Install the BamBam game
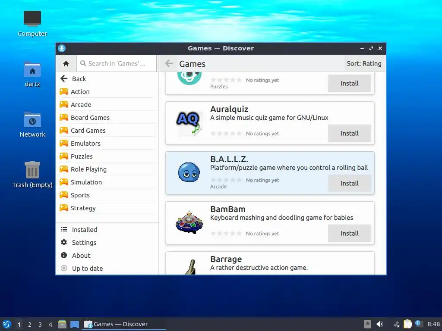 click(350, 233)
